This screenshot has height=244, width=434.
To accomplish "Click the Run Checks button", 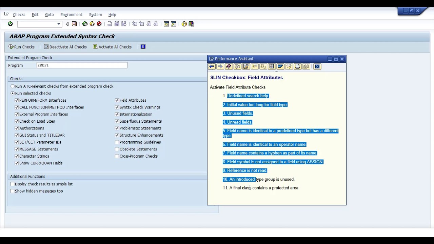I will click(22, 47).
